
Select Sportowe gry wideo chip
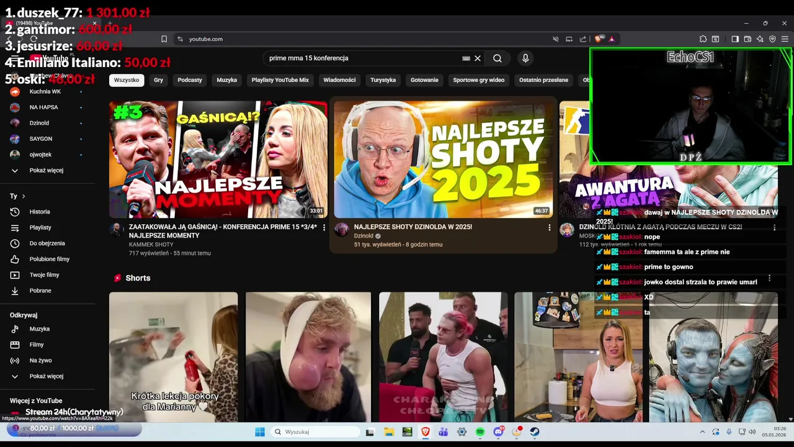479,80
